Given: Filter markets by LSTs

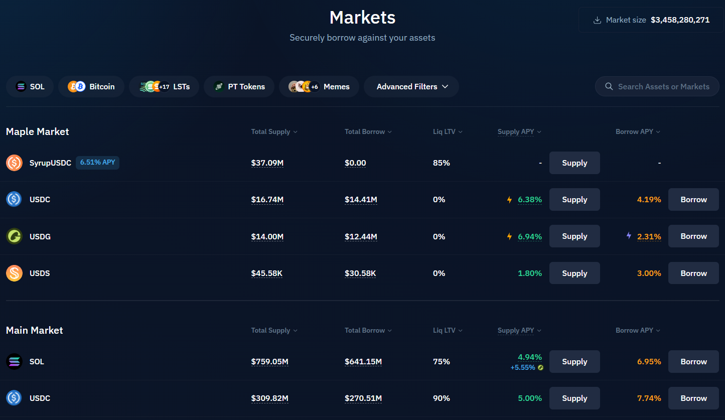Looking at the screenshot, I should (x=164, y=87).
